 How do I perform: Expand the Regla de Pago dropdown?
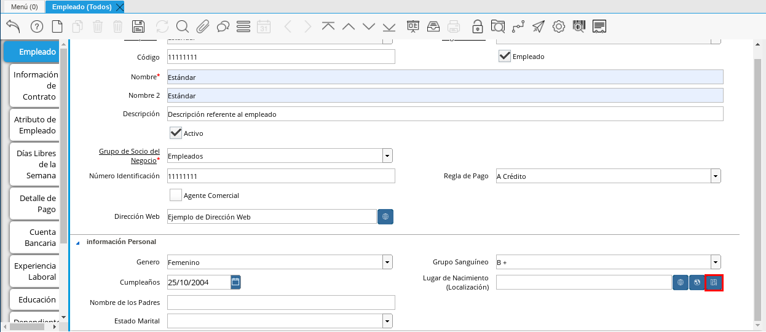pyautogui.click(x=716, y=176)
